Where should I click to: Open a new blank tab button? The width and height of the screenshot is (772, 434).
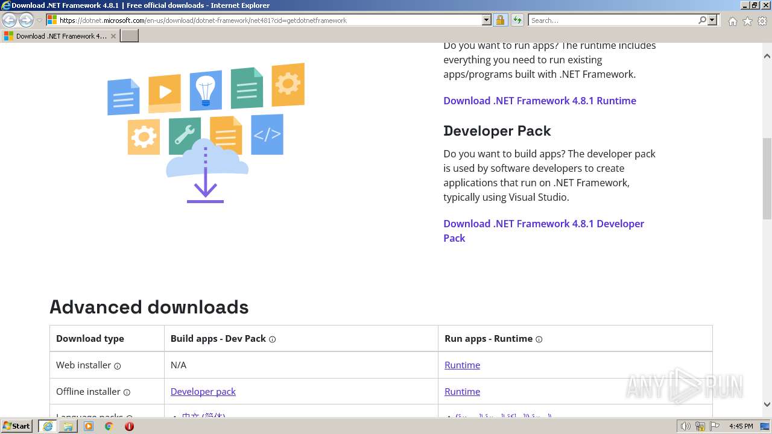click(130, 36)
